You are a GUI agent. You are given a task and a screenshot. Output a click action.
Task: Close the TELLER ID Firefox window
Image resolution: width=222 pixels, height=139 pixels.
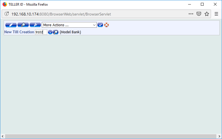point(215,5)
